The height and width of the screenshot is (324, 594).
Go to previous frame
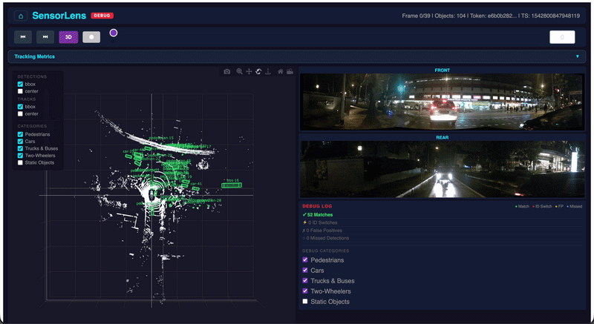click(x=23, y=37)
